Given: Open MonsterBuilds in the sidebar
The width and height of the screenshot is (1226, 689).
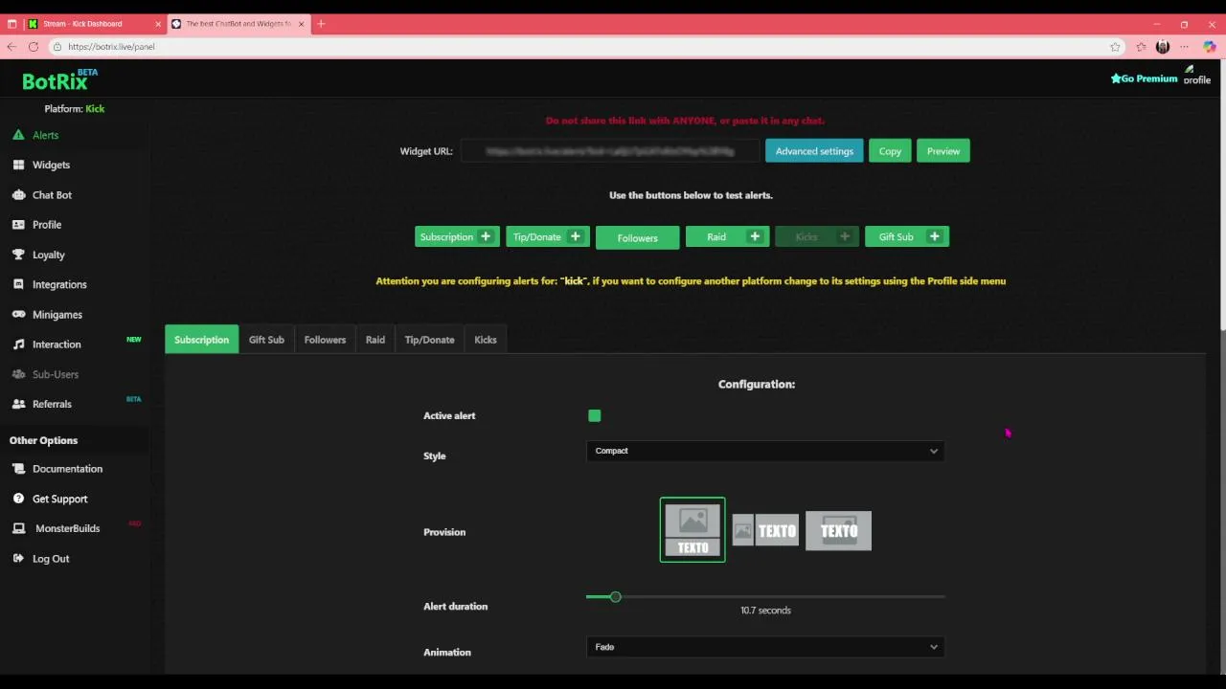Looking at the screenshot, I should tap(67, 529).
